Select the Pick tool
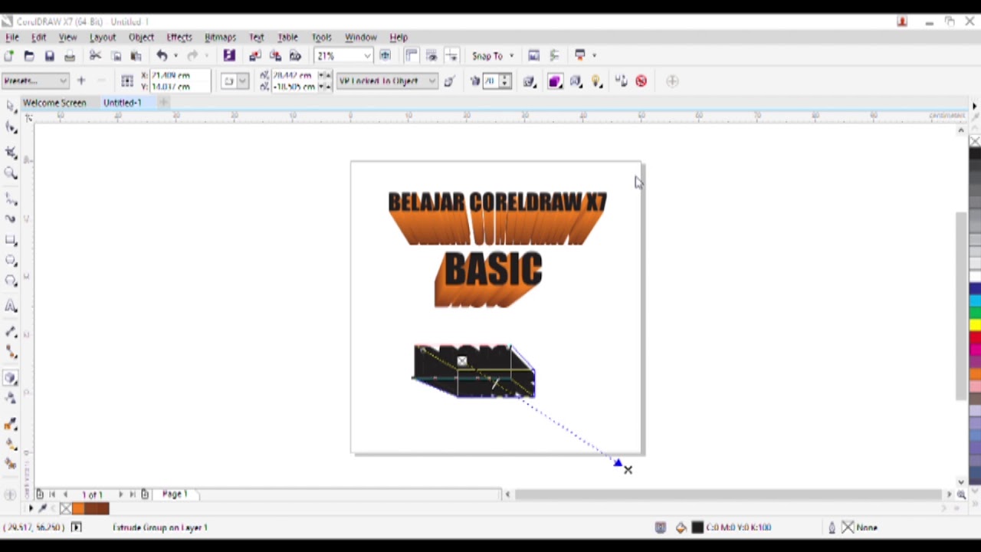This screenshot has height=552, width=981. (10, 106)
